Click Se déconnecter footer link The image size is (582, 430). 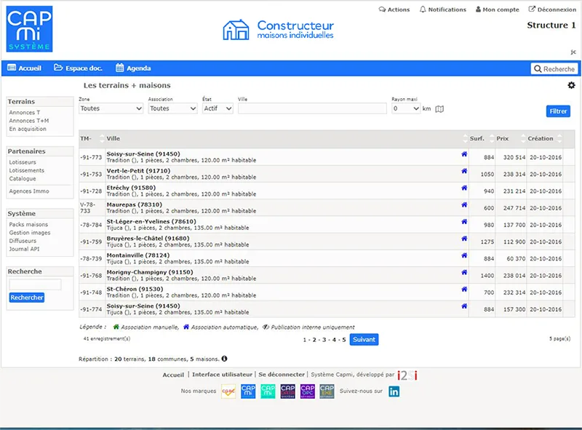pos(282,374)
